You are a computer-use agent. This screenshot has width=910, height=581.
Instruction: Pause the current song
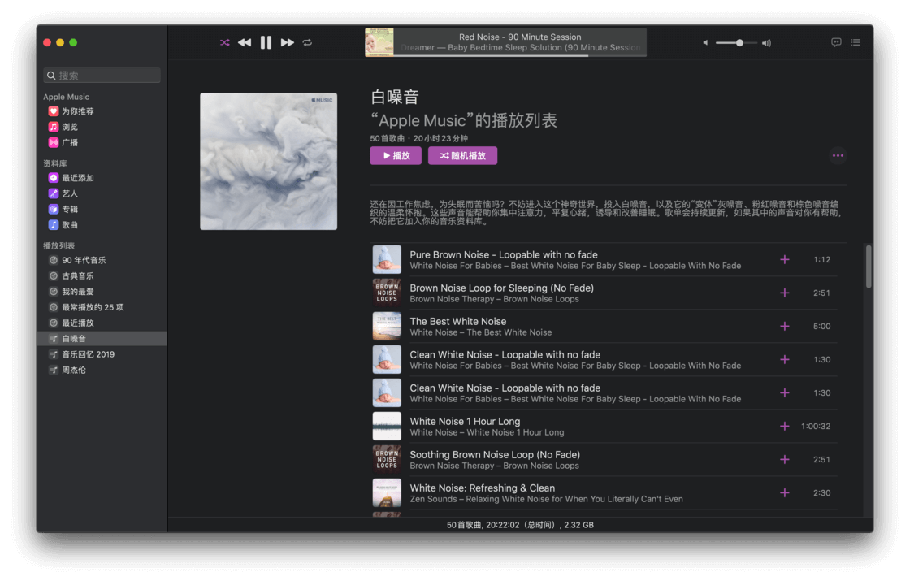pyautogui.click(x=266, y=42)
